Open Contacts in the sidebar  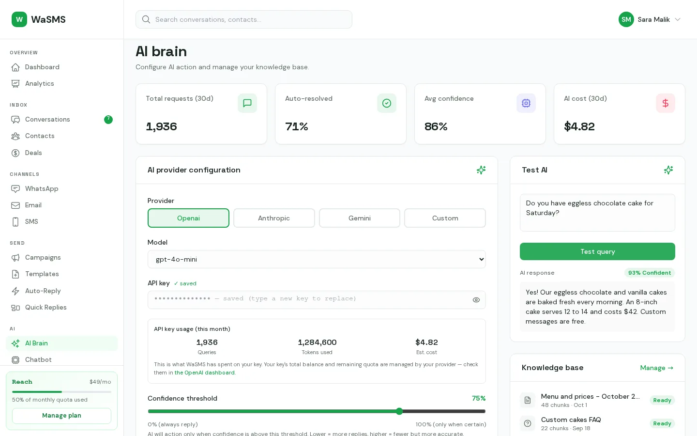[x=61, y=136]
